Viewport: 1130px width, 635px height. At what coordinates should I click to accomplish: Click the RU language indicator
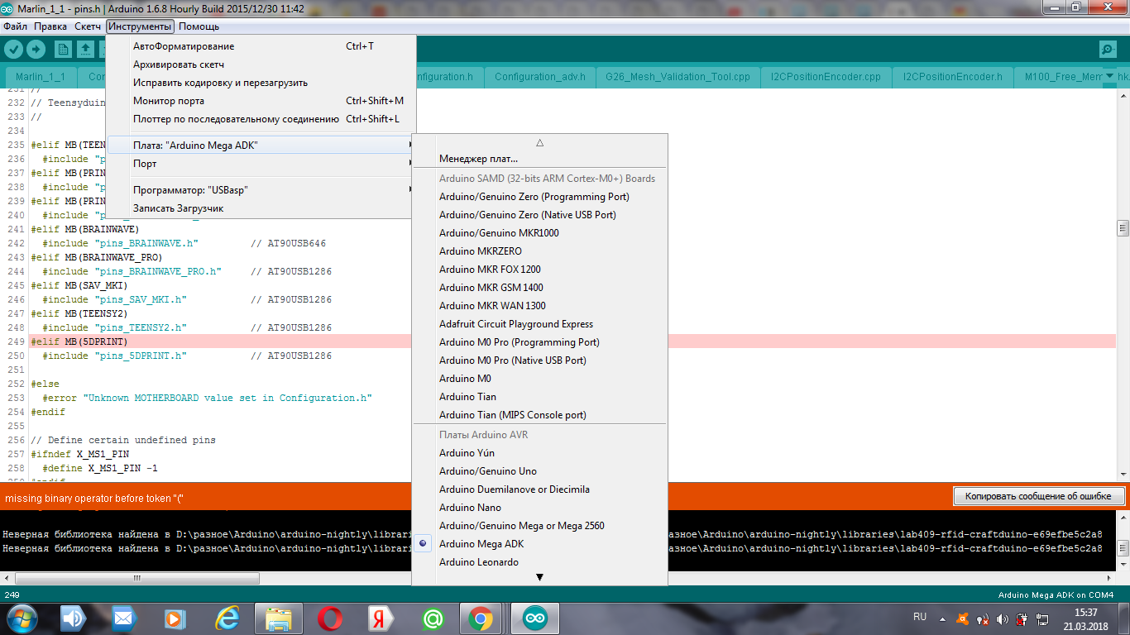point(920,617)
